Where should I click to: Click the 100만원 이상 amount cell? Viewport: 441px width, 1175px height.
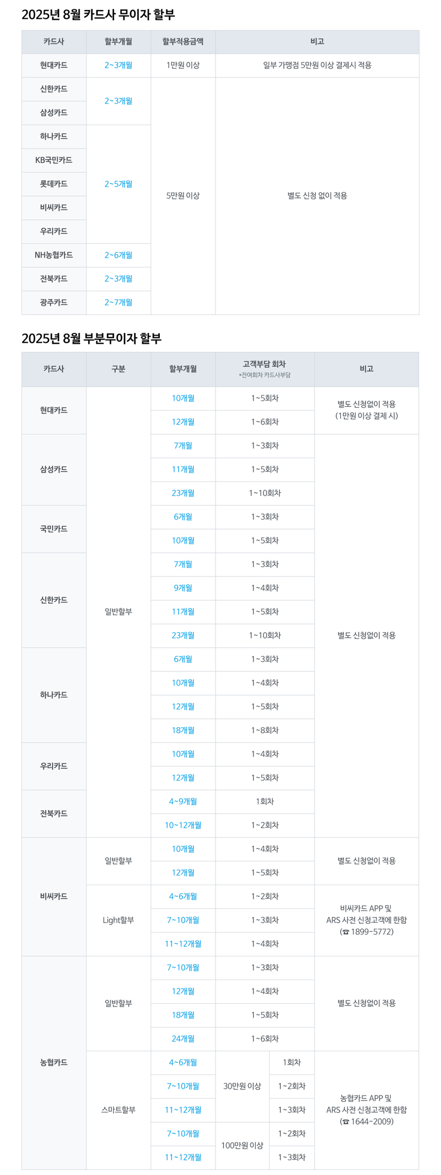point(242,1146)
